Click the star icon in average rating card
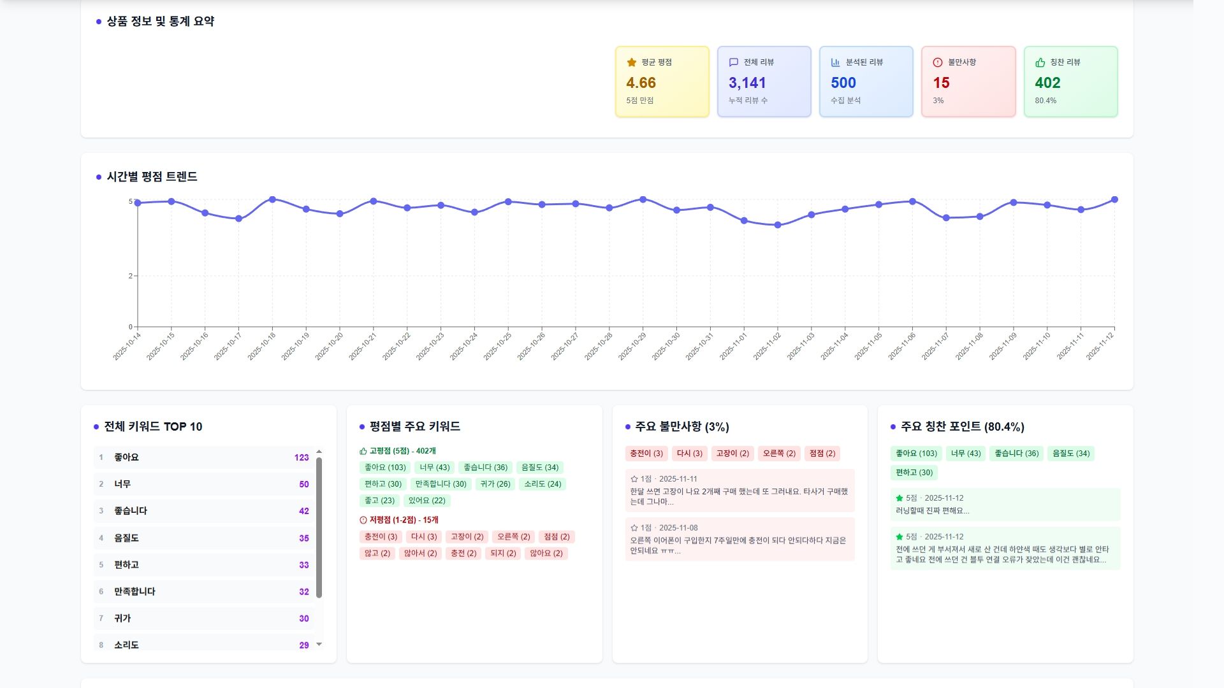Image resolution: width=1224 pixels, height=688 pixels. click(x=632, y=62)
